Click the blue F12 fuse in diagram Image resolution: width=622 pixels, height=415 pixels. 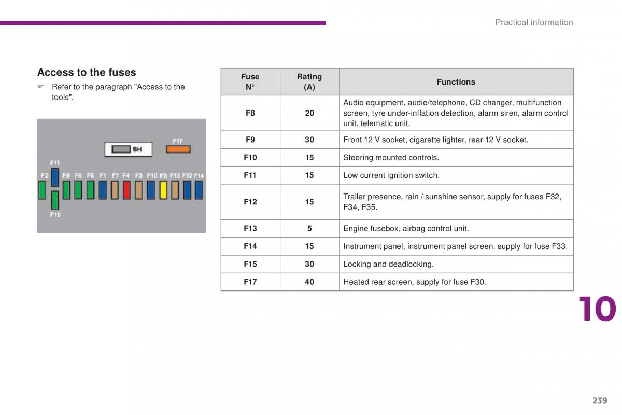(187, 190)
